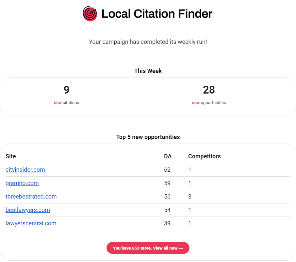Click the Competitors column header
This screenshot has height=262, width=296.
point(204,156)
